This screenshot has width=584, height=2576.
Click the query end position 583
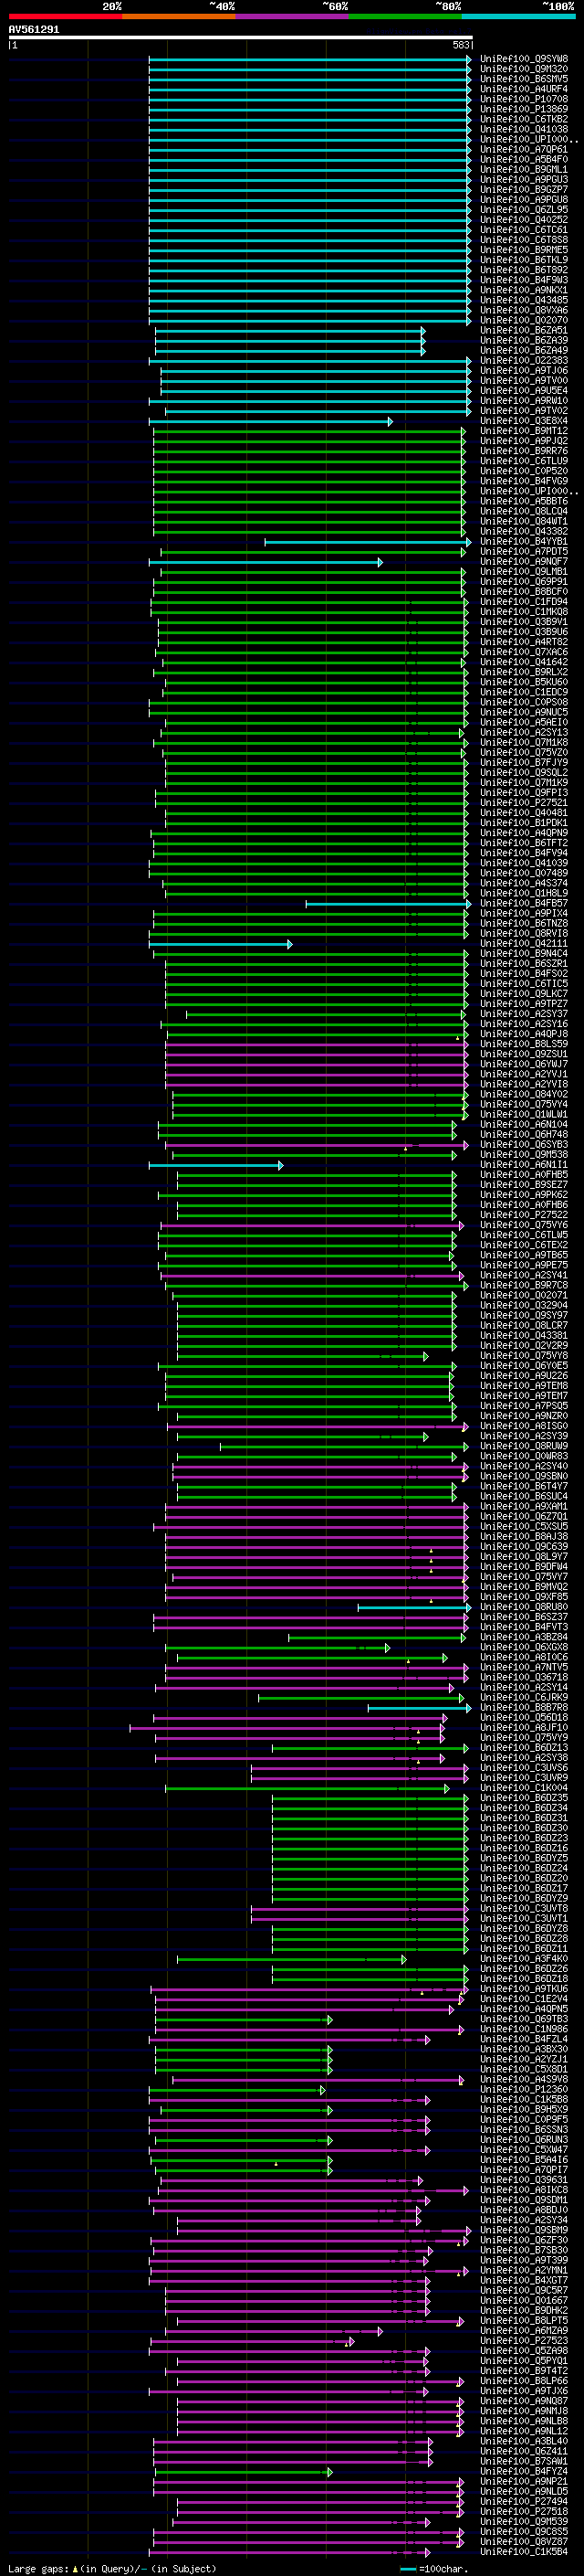coord(461,45)
